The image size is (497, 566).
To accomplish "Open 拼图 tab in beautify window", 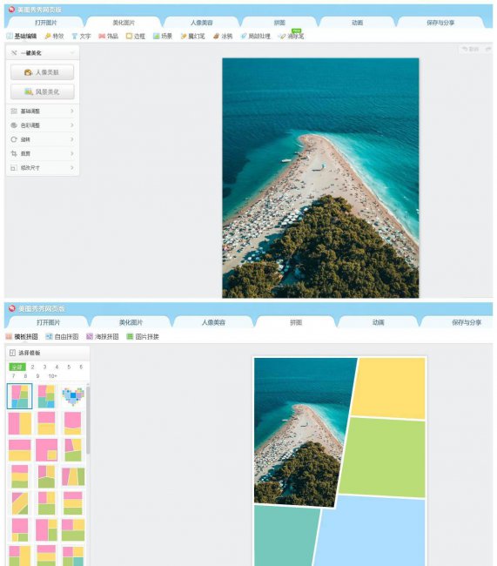I will [279, 23].
